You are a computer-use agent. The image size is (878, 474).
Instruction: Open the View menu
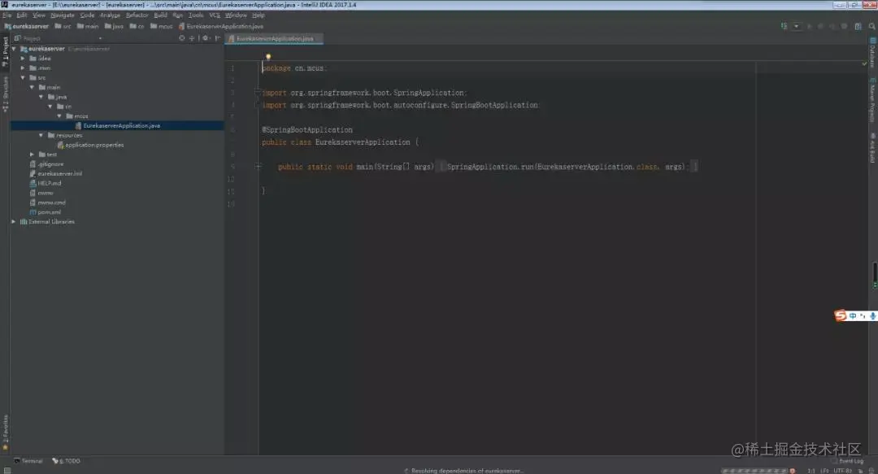pos(39,15)
